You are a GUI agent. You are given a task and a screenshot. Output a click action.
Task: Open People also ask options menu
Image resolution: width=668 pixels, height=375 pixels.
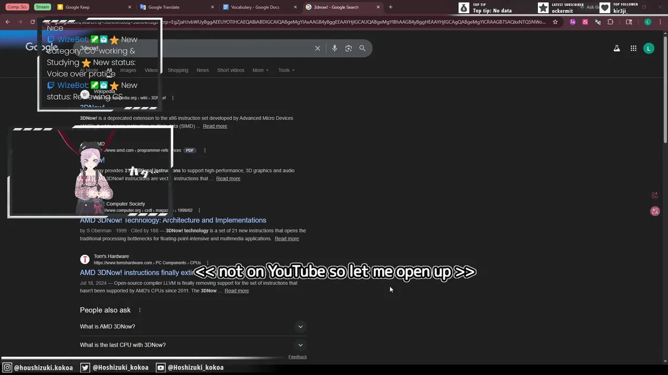pos(139,310)
